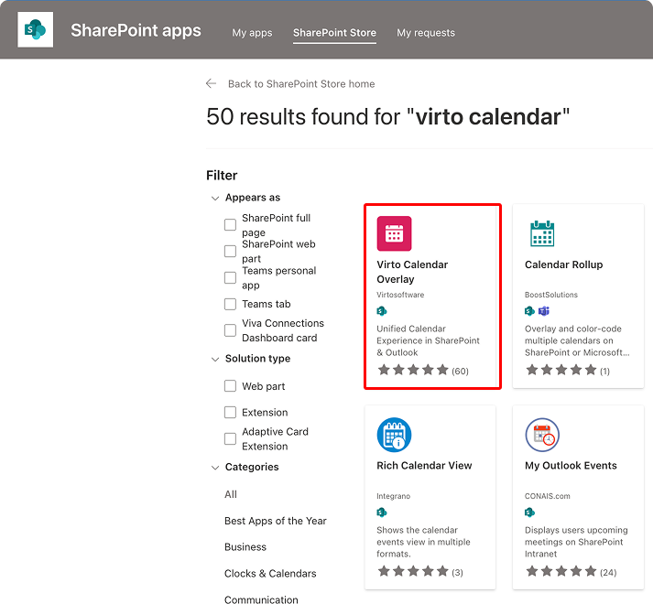Image resolution: width=653 pixels, height=604 pixels.
Task: Choose the Business category
Action: 245,547
